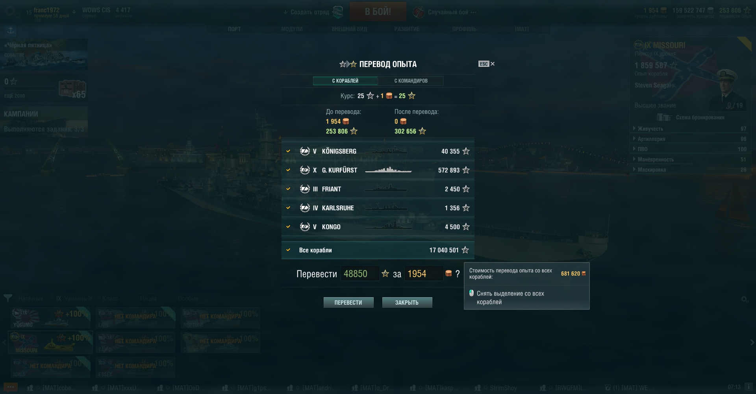Click the experience amount field showing 48850
The image size is (756, 394).
click(x=359, y=274)
